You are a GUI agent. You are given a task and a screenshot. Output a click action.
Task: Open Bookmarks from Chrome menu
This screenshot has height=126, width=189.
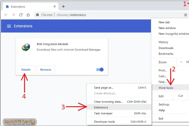tap(166, 54)
